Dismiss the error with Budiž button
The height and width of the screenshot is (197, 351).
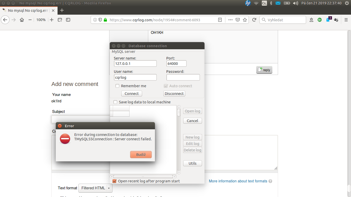[141, 155]
